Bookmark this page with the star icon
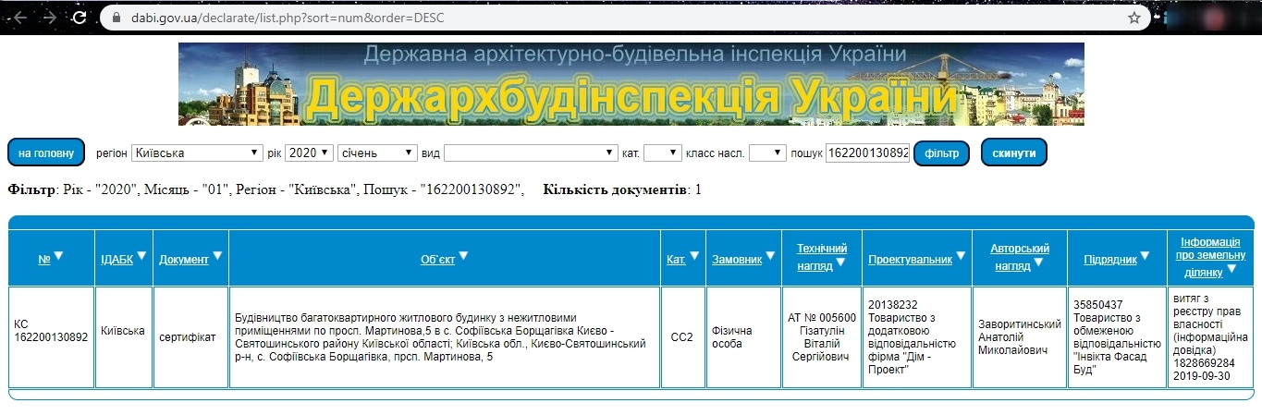 tap(1134, 17)
